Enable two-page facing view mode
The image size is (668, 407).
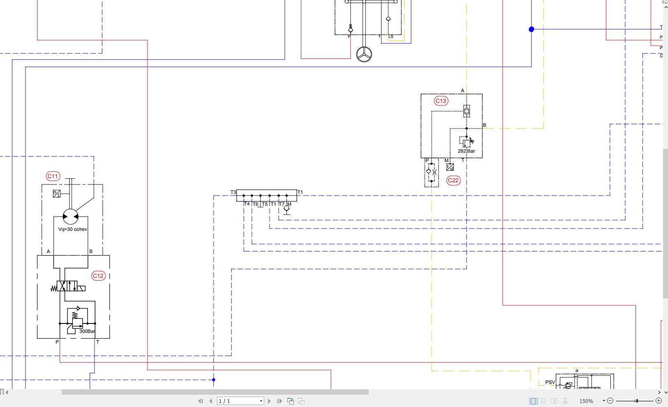pyautogui.click(x=554, y=401)
